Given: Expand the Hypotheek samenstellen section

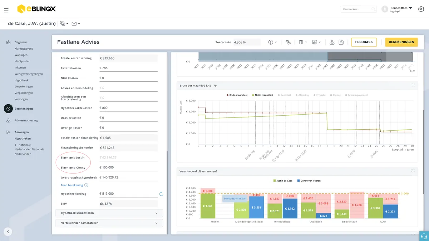Looking at the screenshot, I should 109,213.
